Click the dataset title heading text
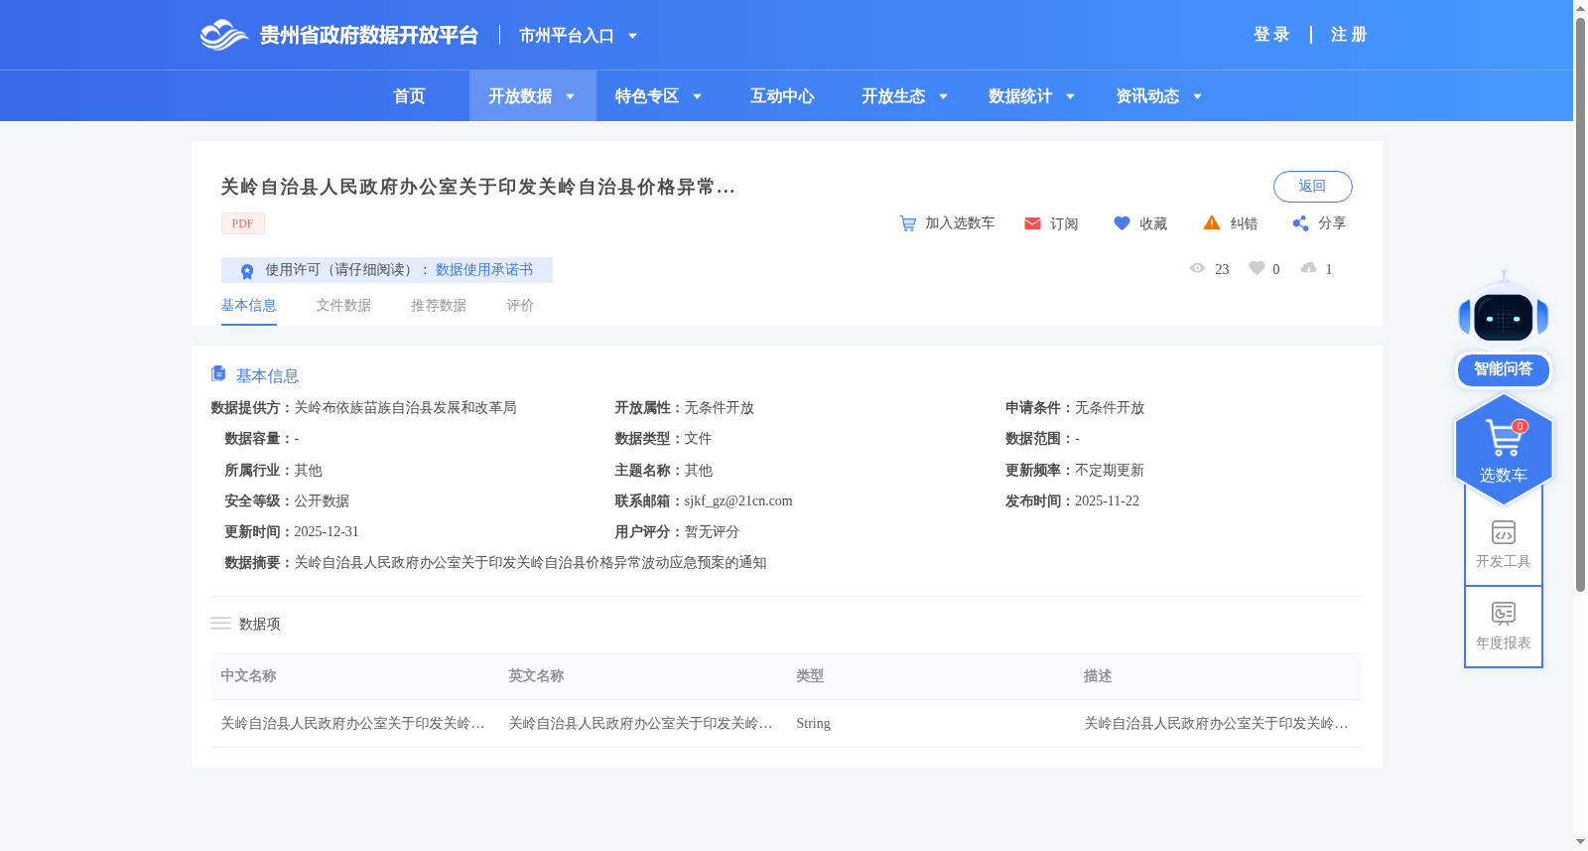1588x851 pixels. tap(477, 187)
